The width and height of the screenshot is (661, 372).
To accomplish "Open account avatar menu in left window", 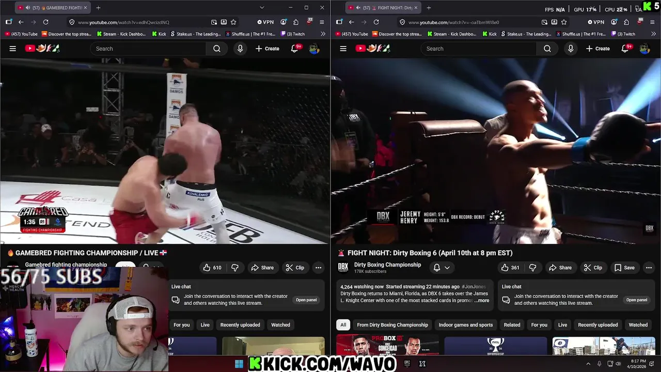I will (x=314, y=49).
